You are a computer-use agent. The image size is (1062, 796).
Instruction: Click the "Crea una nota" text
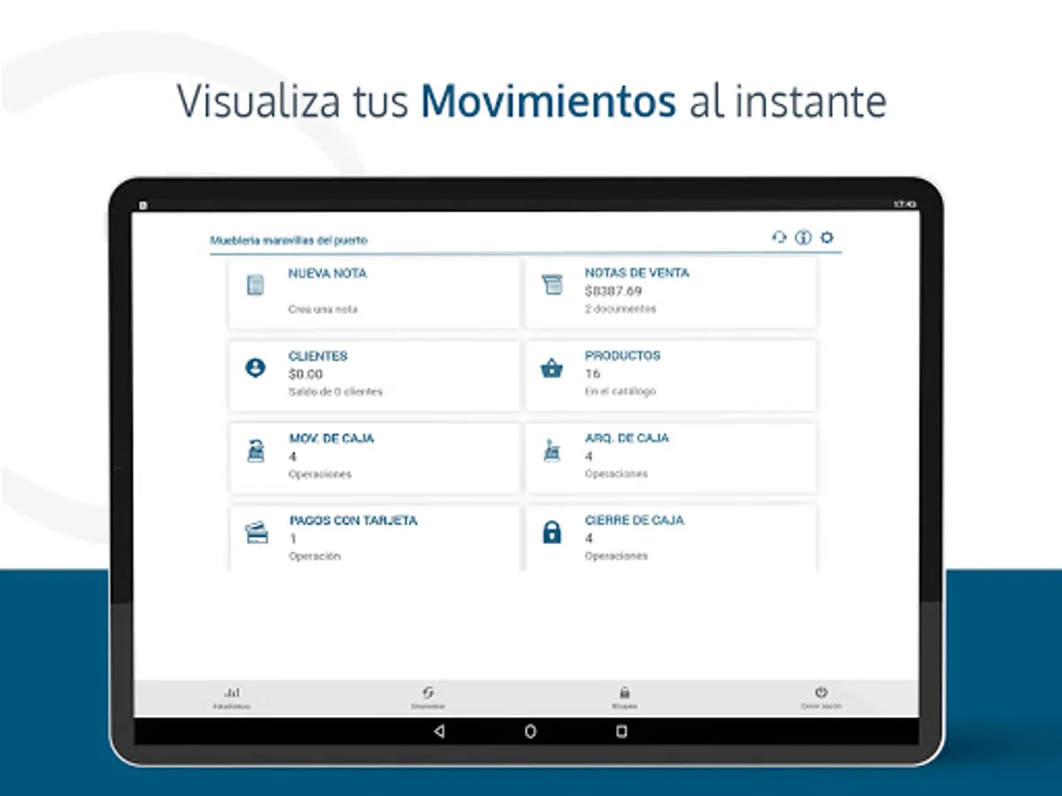point(323,310)
